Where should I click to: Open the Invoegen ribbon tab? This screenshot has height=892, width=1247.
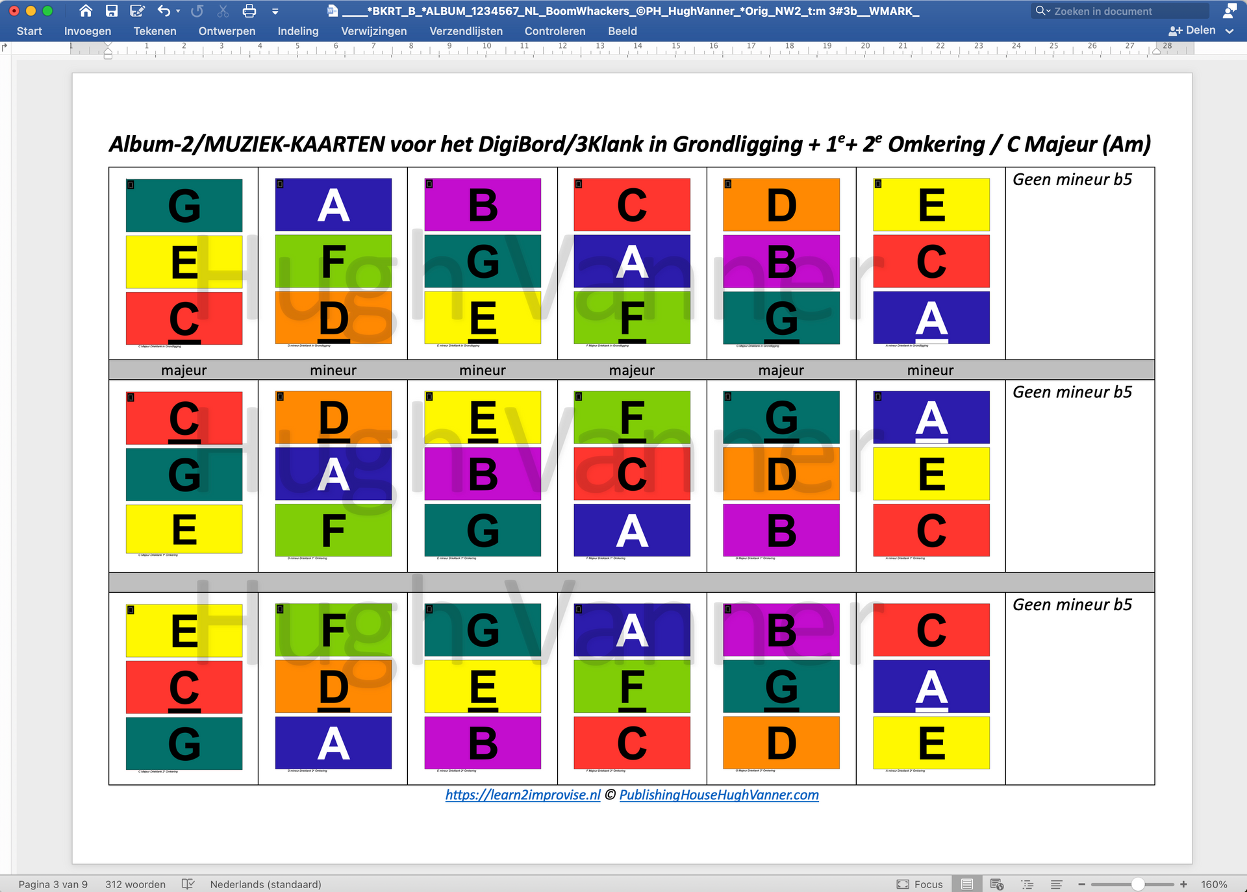(x=88, y=31)
